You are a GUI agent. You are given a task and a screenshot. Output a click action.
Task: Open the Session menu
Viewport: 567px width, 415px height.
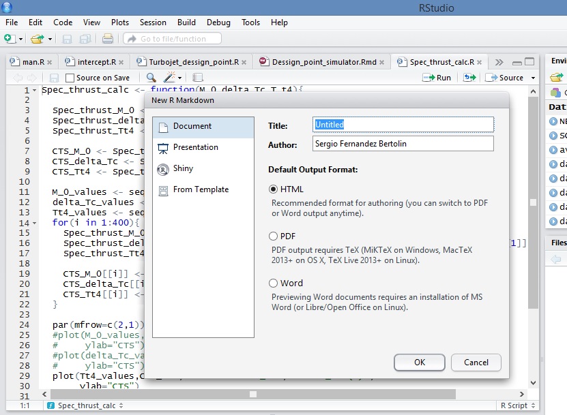tap(153, 22)
